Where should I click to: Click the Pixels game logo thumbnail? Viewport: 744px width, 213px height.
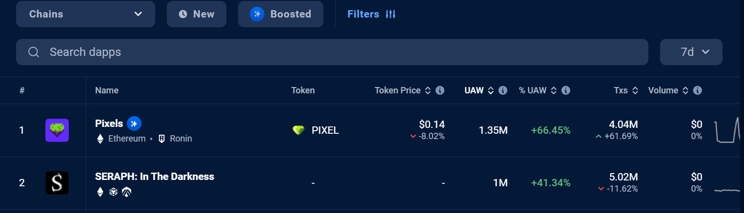pyautogui.click(x=57, y=130)
